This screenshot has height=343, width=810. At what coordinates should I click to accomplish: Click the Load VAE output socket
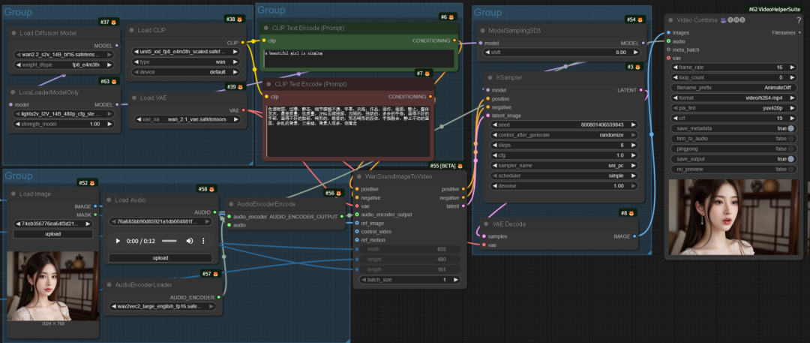pyautogui.click(x=244, y=110)
